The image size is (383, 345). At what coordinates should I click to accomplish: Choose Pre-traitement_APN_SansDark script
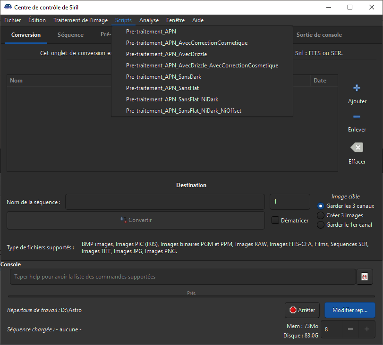point(202,77)
